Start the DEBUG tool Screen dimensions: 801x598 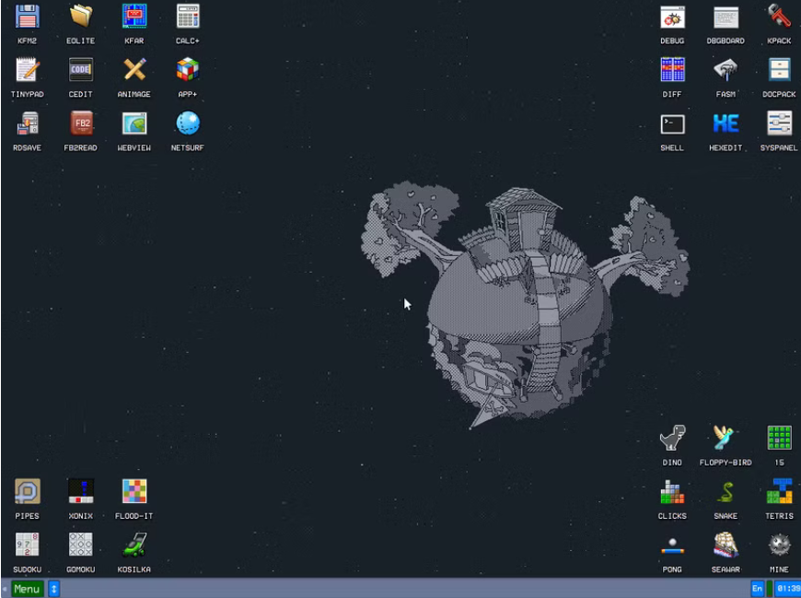[672, 18]
